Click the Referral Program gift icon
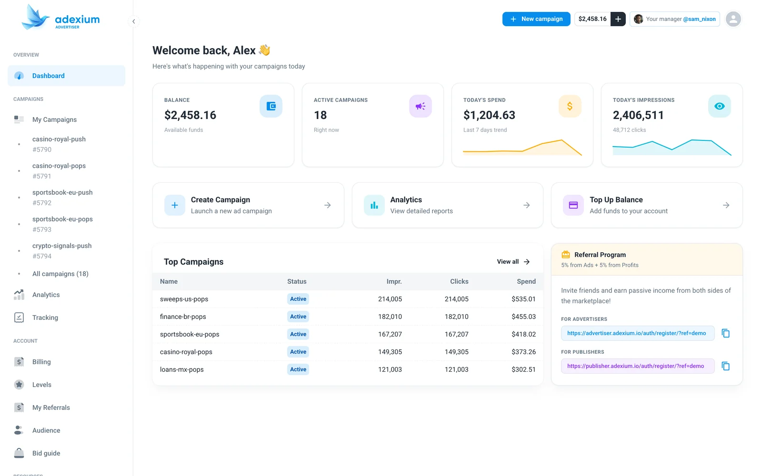This screenshot has width=762, height=476. [566, 255]
